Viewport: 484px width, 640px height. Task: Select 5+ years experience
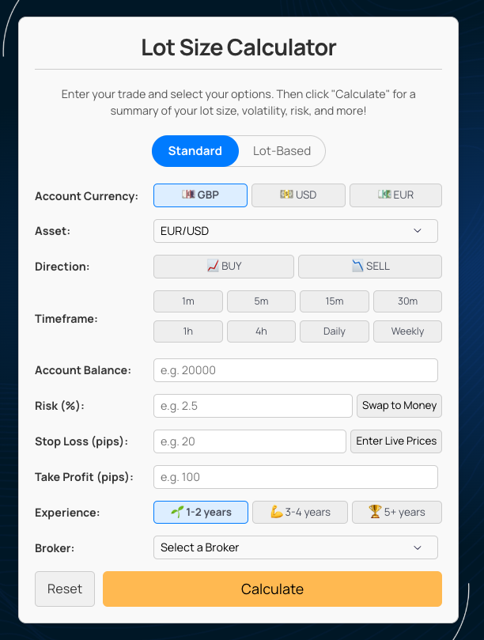pyautogui.click(x=397, y=513)
